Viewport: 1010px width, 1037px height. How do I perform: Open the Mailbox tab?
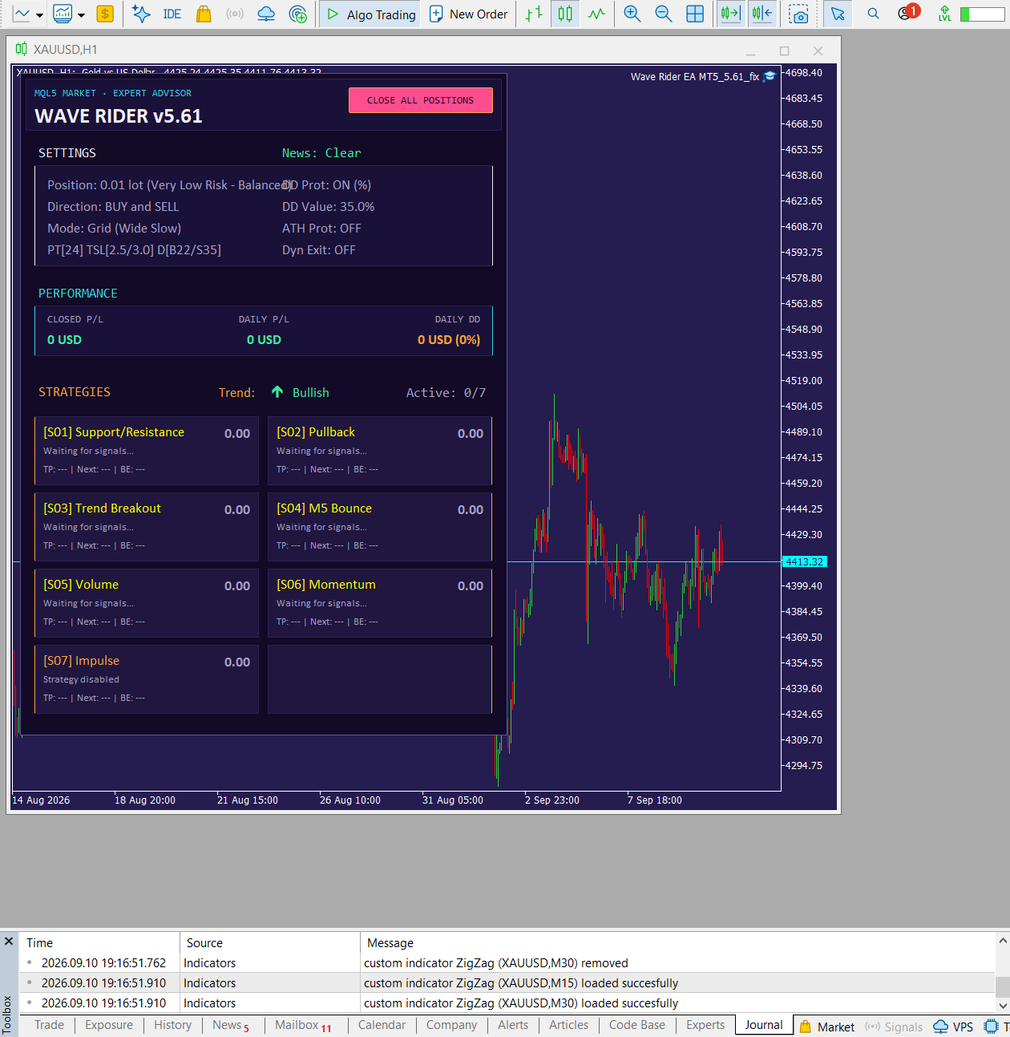point(303,1025)
